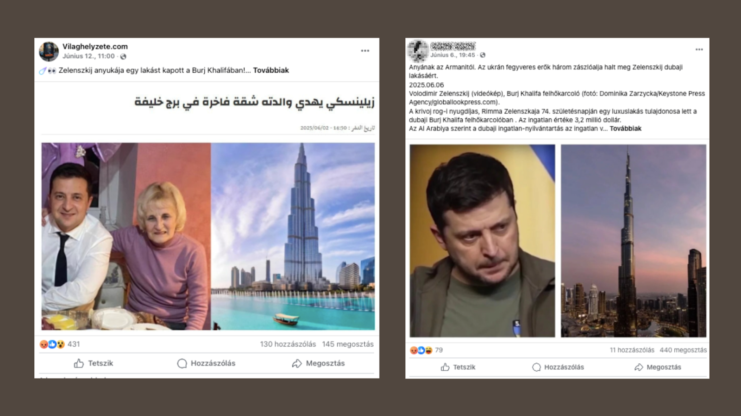Open Vilaghelyzete.com page name link
Viewport: 741px width, 416px height.
[x=95, y=46]
